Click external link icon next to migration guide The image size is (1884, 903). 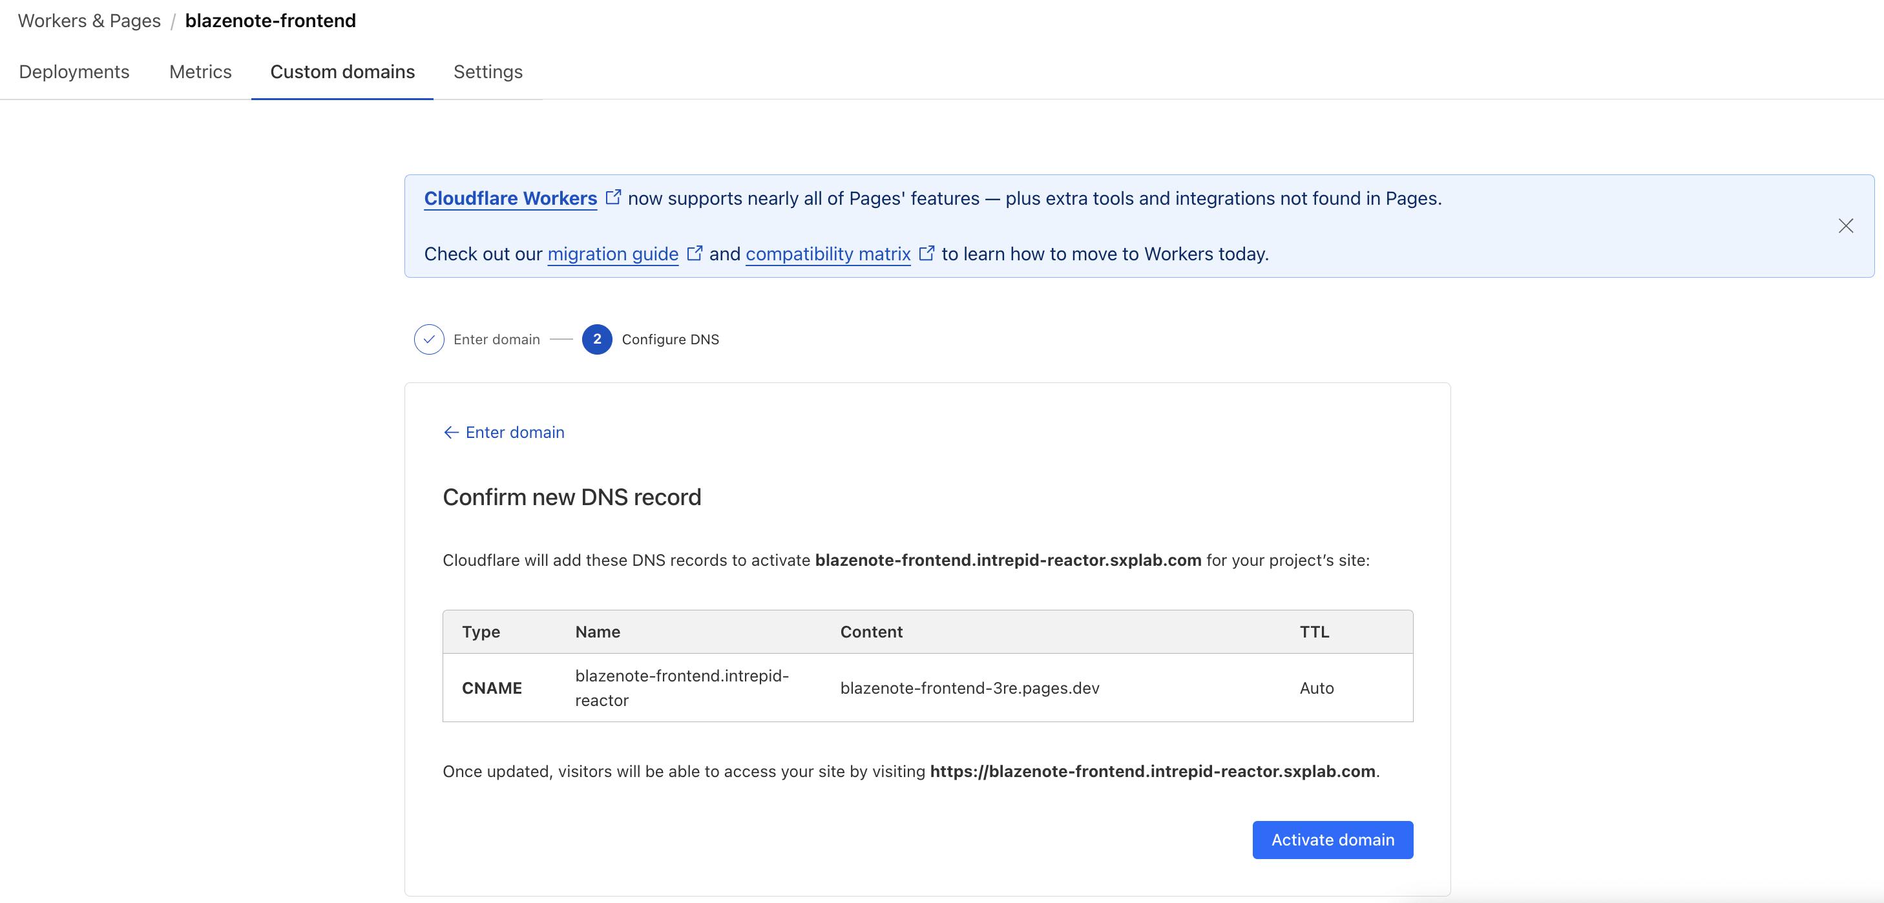695,253
